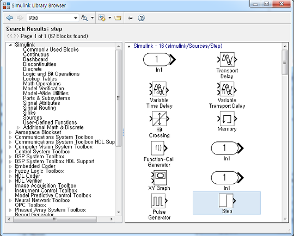The image size is (294, 236).
Task: Open the search term dropdown arrow
Action: click(76, 18)
